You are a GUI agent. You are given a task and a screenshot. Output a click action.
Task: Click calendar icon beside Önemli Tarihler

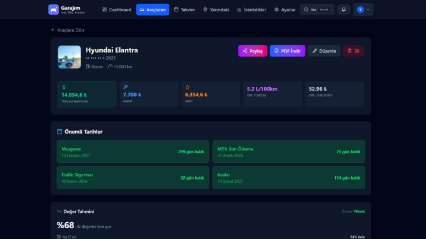60,131
